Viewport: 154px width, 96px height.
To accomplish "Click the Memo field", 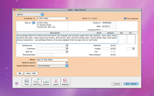I will [x=52, y=60].
